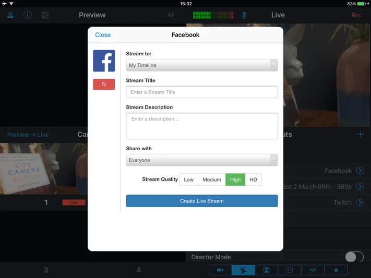Toggle the microphone mute icon
This screenshot has height=278, width=371.
(x=244, y=15)
